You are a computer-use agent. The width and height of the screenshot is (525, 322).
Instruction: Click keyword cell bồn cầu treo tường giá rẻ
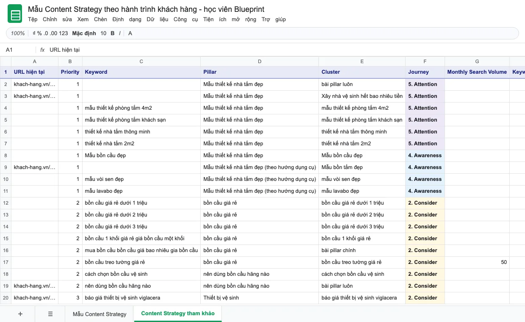pos(141,262)
